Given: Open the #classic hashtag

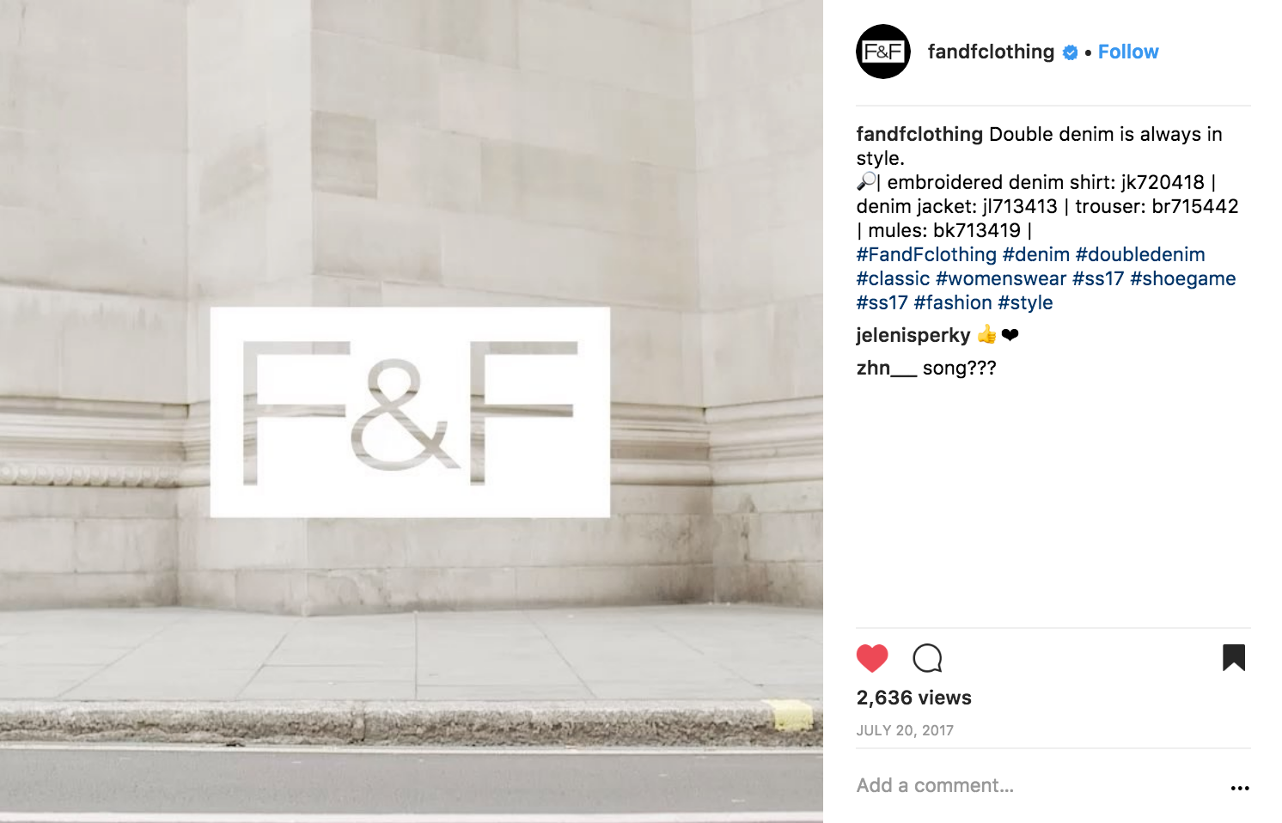Looking at the screenshot, I should point(893,278).
